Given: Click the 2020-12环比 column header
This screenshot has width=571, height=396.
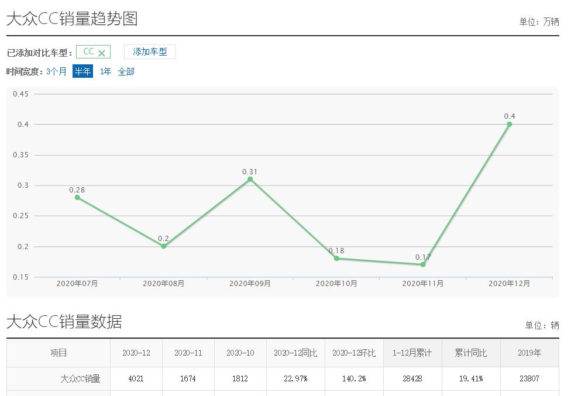Looking at the screenshot, I should 354,353.
